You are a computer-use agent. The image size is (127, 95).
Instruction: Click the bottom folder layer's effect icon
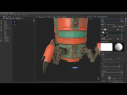118,39
